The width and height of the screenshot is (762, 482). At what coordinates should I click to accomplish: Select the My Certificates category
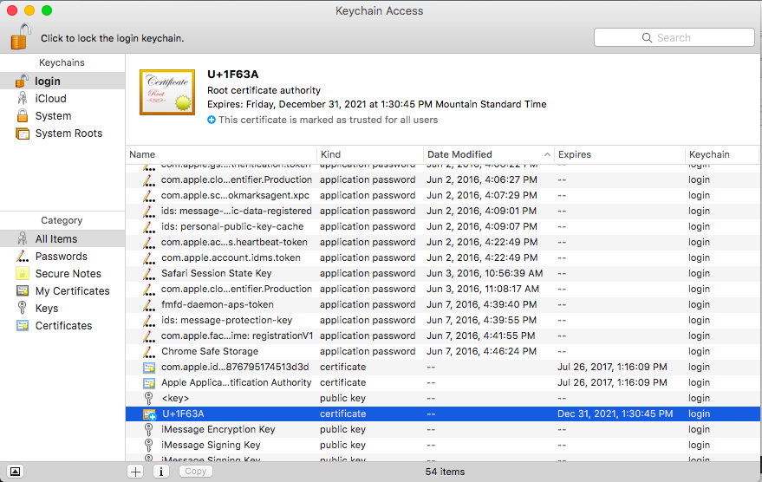pyautogui.click(x=72, y=291)
